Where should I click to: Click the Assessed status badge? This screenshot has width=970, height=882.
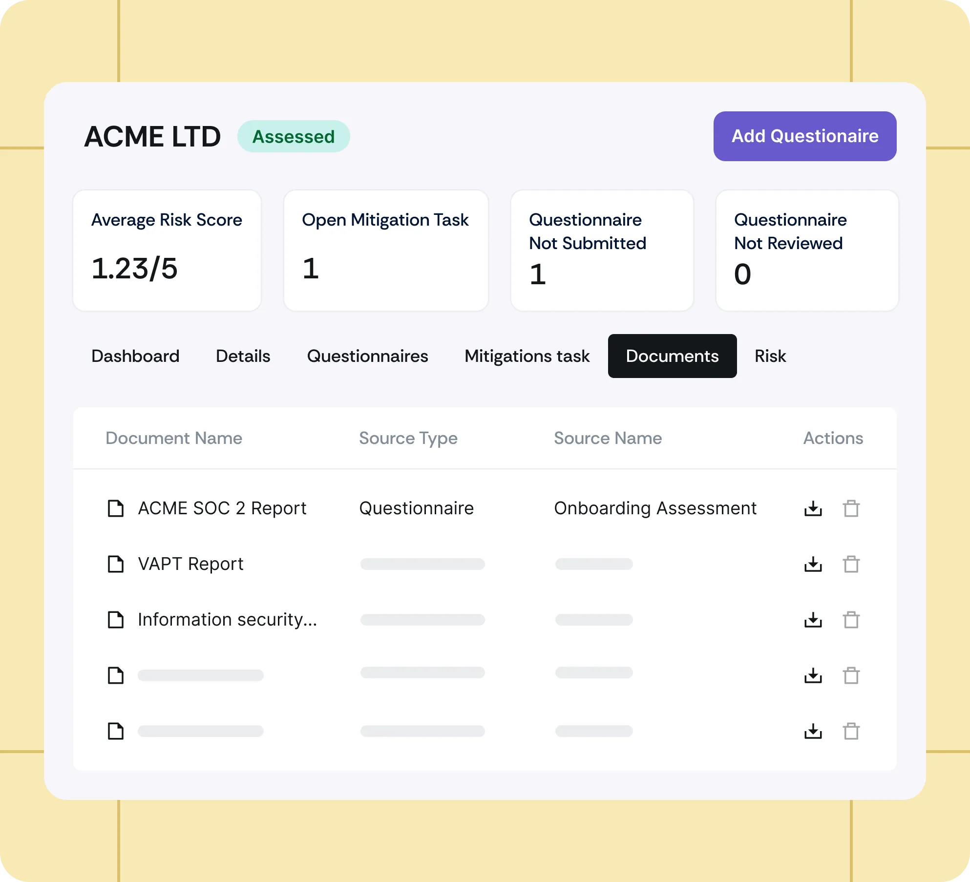[294, 136]
